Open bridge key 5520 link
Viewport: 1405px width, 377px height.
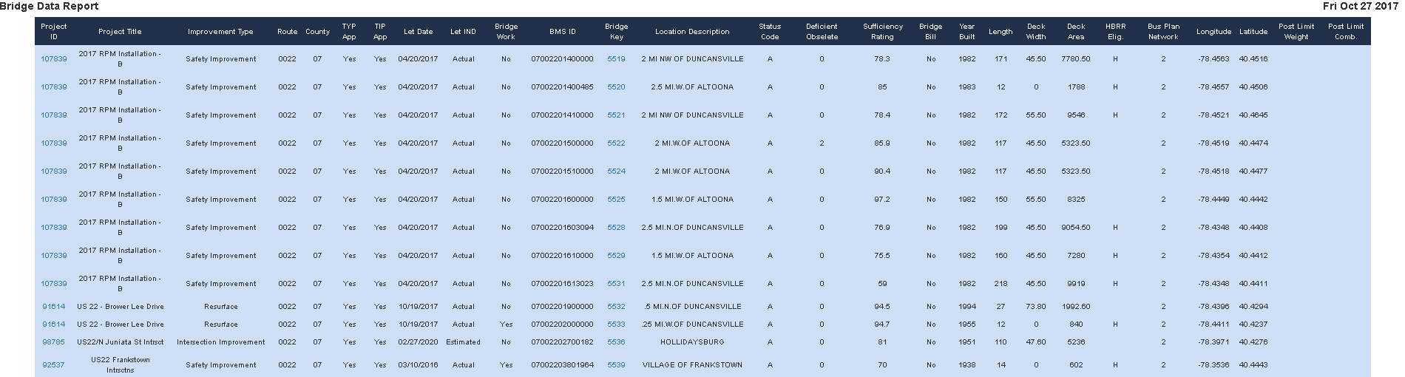click(616, 87)
